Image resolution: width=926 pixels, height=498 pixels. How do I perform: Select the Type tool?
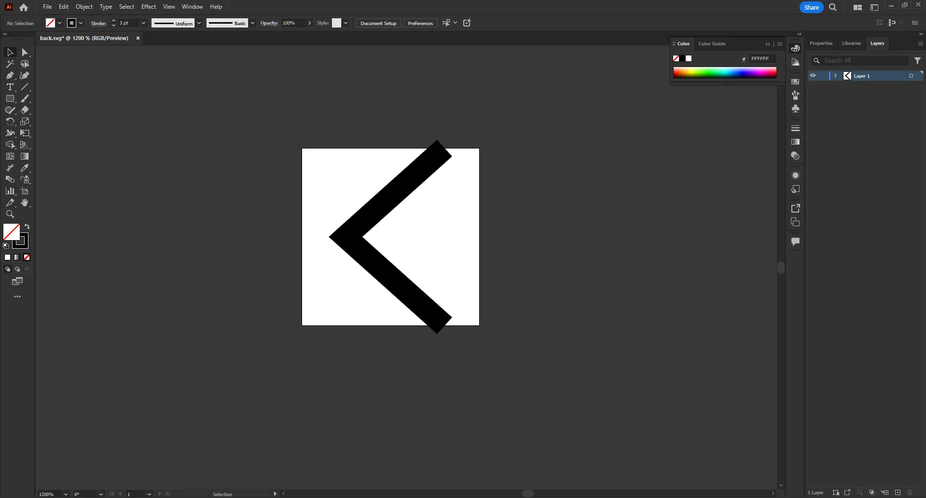click(x=10, y=87)
